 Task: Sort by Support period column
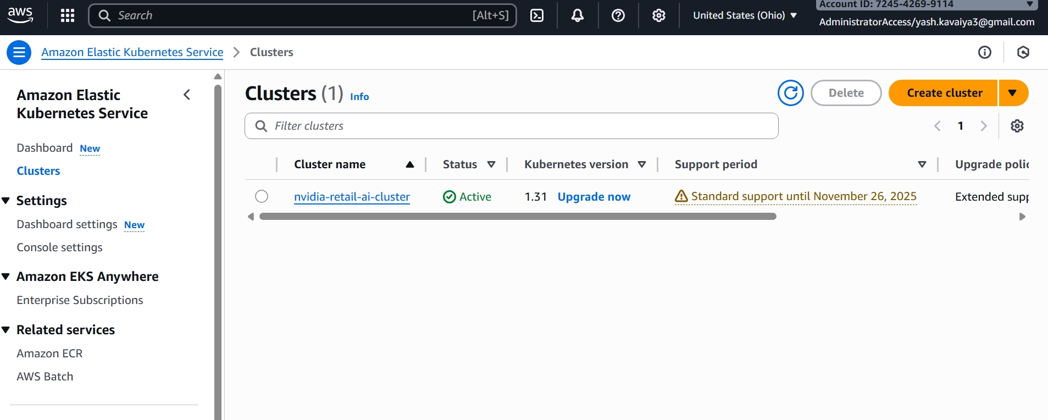coord(922,164)
